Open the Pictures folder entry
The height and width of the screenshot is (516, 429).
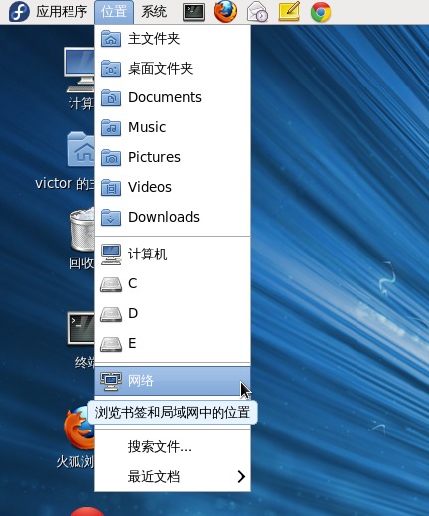[x=173, y=157]
